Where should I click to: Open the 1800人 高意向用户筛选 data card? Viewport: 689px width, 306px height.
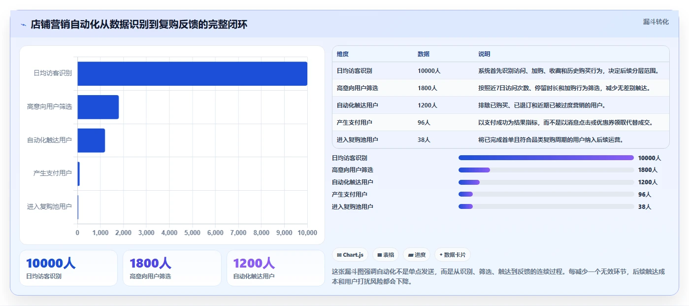(172, 268)
